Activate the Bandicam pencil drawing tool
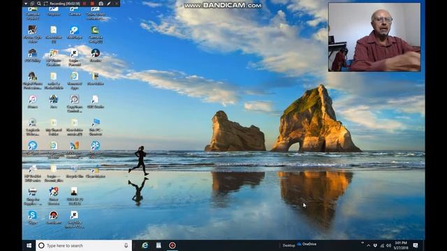The width and height of the screenshot is (447, 251). pyautogui.click(x=109, y=3)
